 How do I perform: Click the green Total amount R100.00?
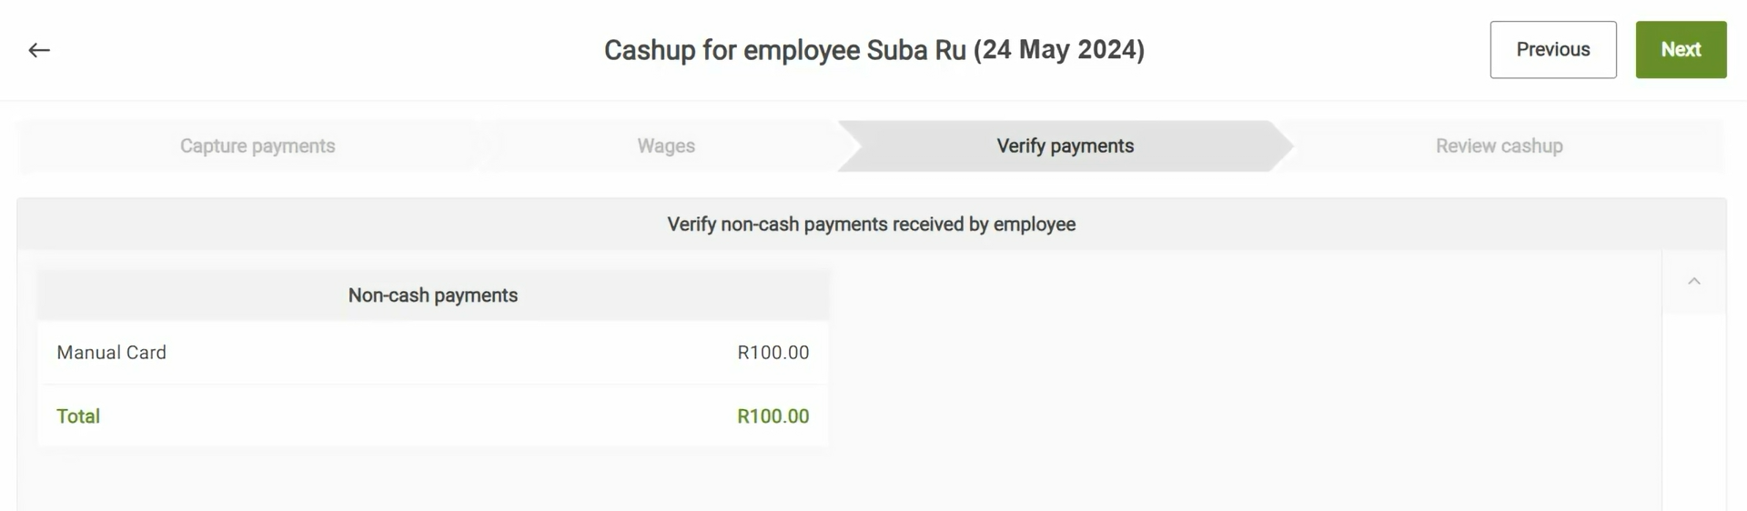[x=773, y=416]
